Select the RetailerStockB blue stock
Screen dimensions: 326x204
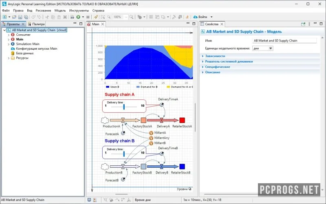coord(182,167)
